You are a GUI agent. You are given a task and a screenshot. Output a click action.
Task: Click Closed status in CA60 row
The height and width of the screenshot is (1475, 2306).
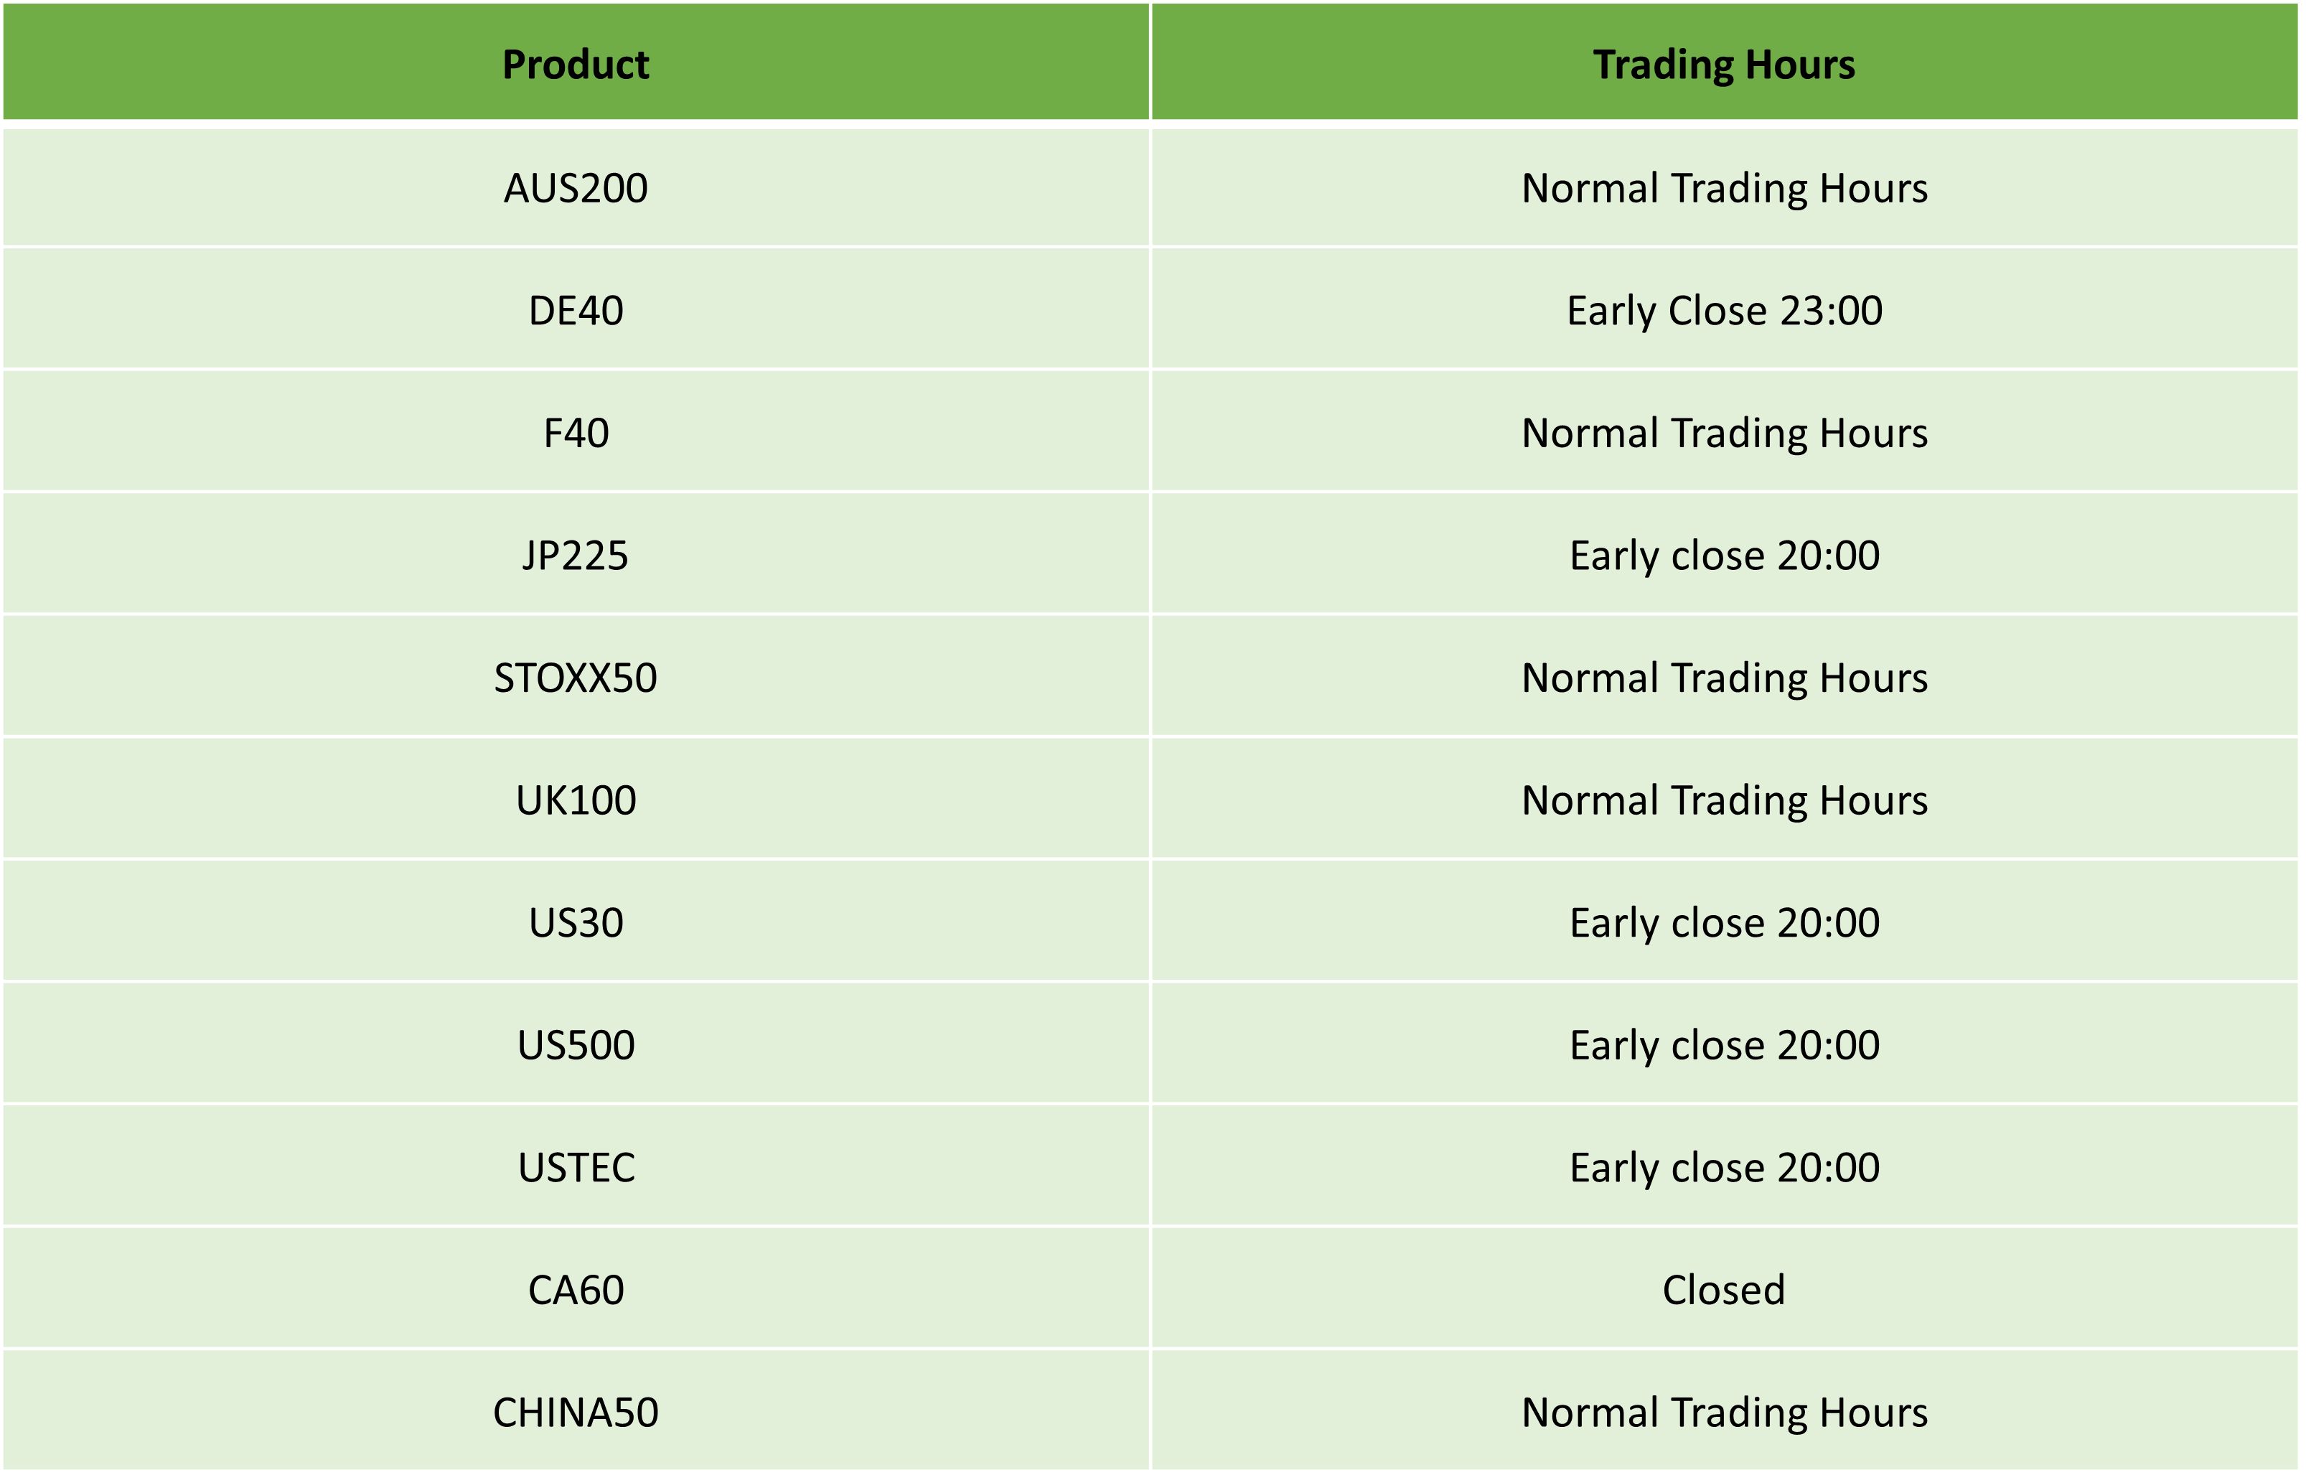pyautogui.click(x=1724, y=1289)
